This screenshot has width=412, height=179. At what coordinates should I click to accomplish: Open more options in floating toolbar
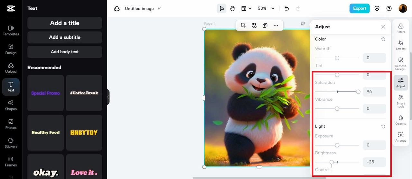276,25
